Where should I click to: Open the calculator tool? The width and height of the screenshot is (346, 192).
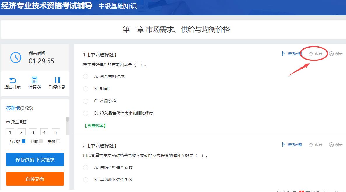pos(34,80)
